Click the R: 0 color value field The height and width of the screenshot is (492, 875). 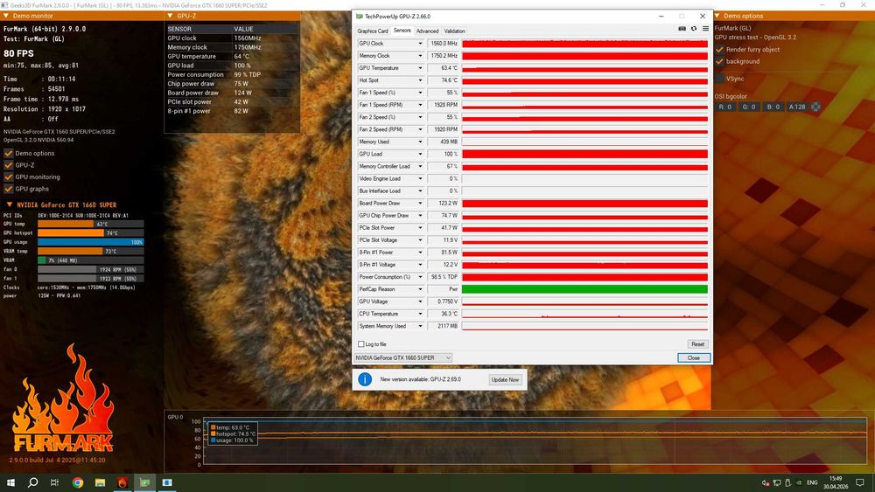click(724, 107)
